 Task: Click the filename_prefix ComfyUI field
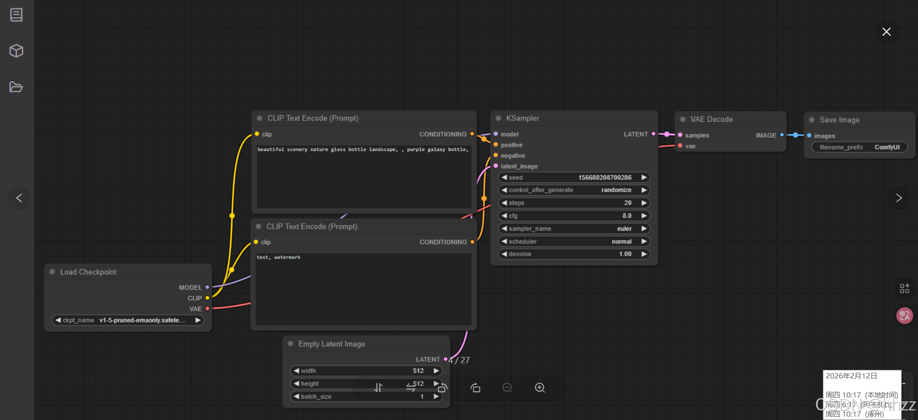click(860, 147)
